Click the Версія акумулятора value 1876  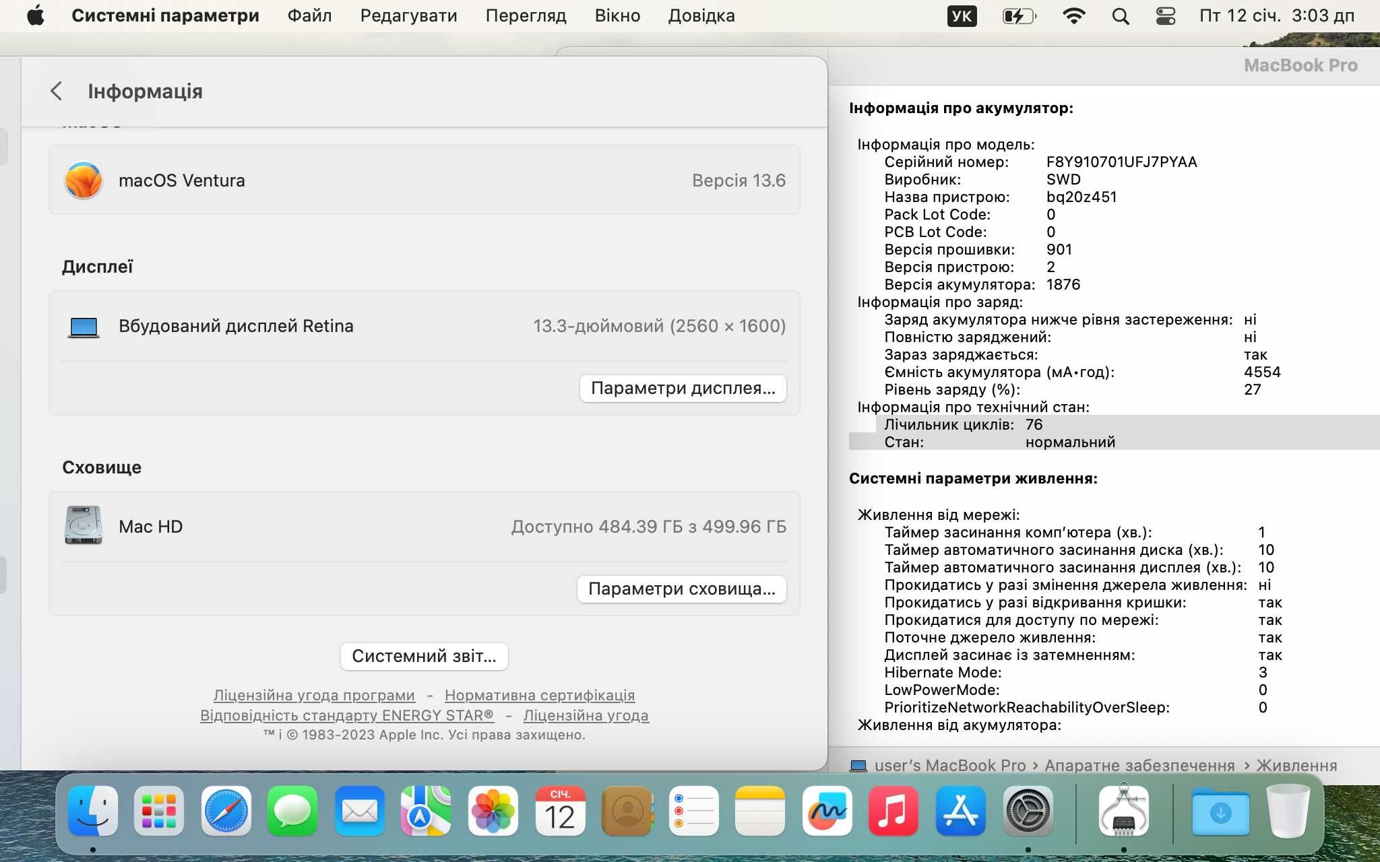[x=1063, y=284]
